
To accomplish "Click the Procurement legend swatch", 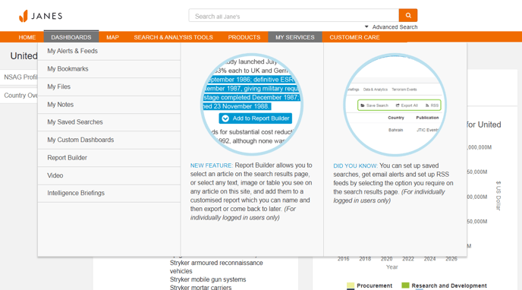I will 351,285.
